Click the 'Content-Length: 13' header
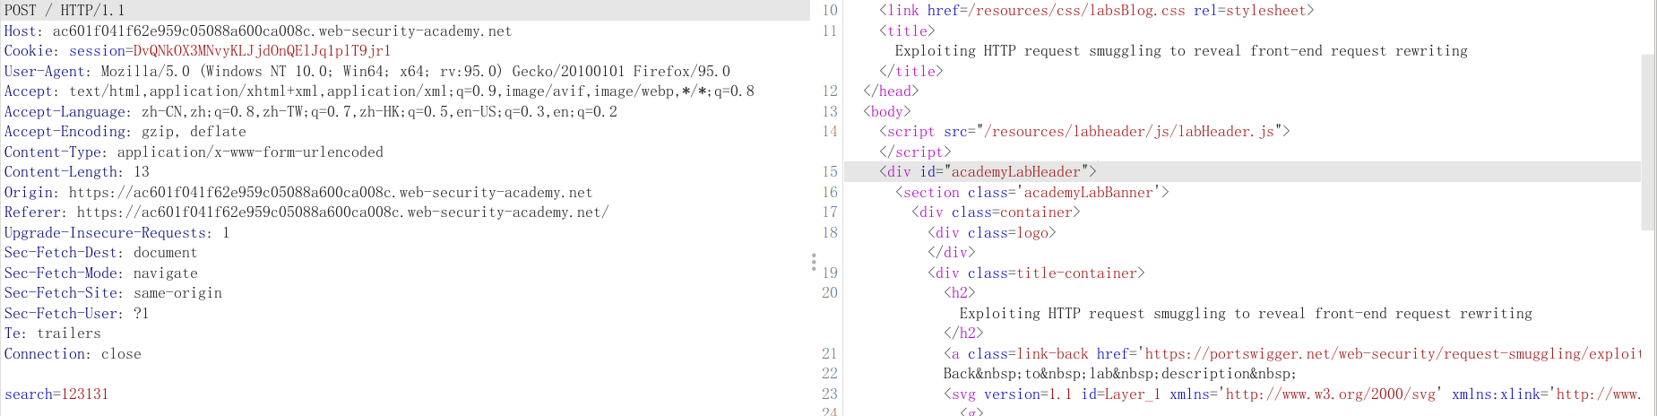The image size is (1657, 416). click(x=77, y=171)
